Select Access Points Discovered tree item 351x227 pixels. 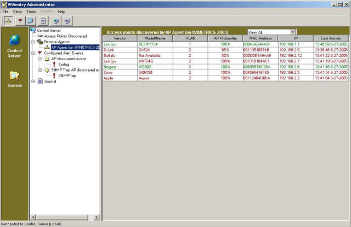[x=65, y=36]
